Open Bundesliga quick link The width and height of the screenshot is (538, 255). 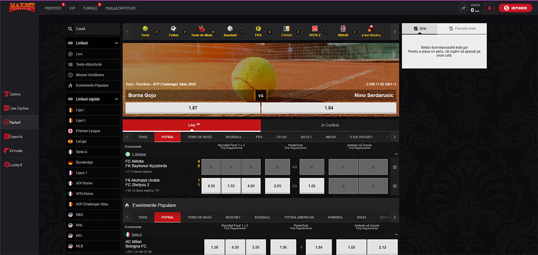(93, 162)
